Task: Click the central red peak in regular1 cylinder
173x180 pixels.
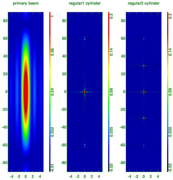Action: (x=85, y=92)
